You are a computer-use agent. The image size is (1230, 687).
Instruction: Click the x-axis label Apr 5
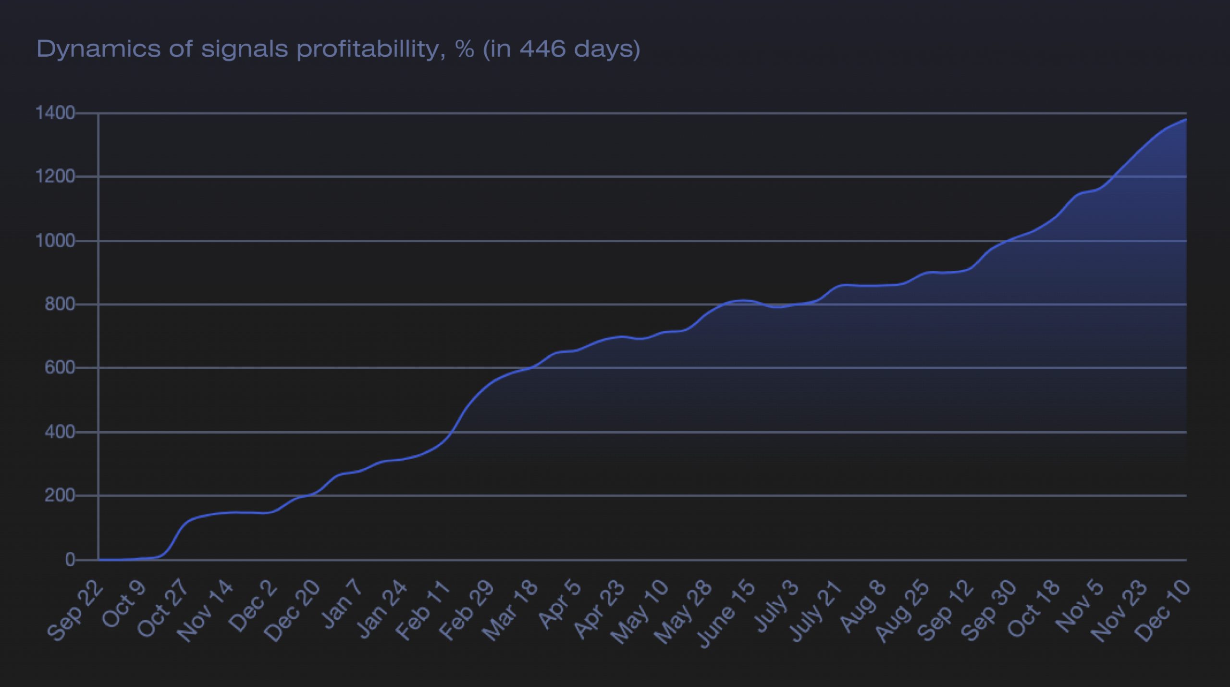[560, 604]
